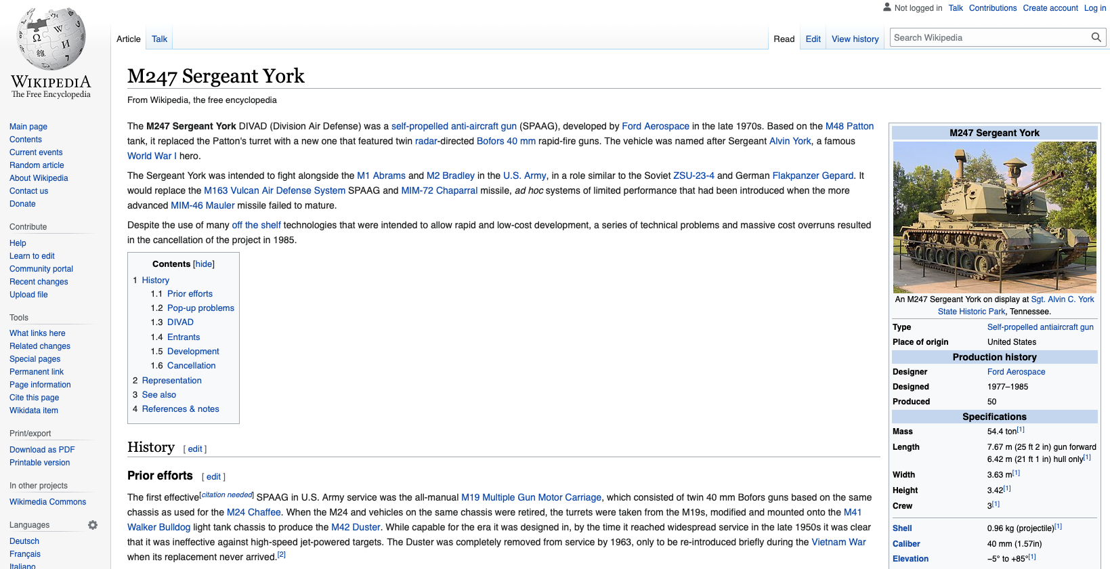Follow the M42 Duster link

[x=356, y=528]
